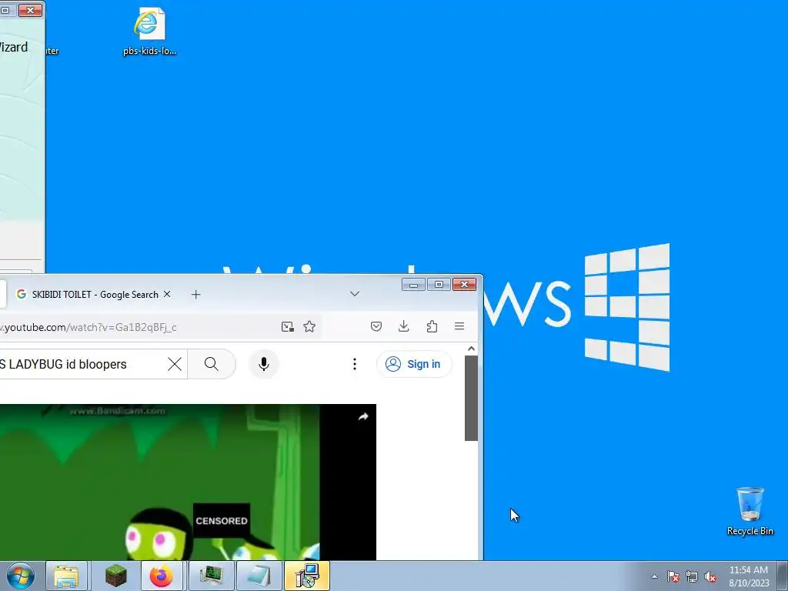Search with voice using the microphone button

[263, 364]
